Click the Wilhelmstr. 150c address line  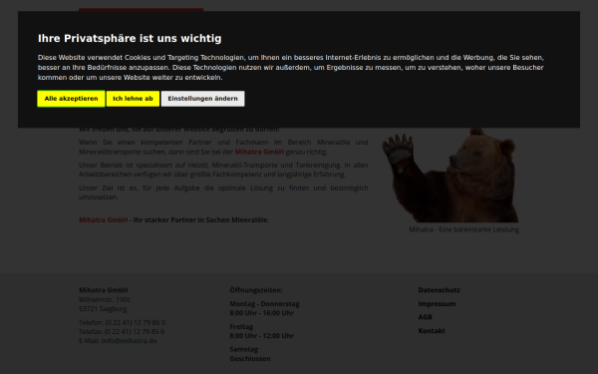(x=105, y=299)
